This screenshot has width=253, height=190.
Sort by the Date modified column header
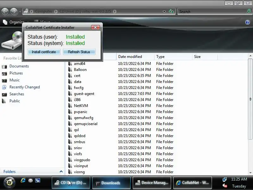pos(135,57)
